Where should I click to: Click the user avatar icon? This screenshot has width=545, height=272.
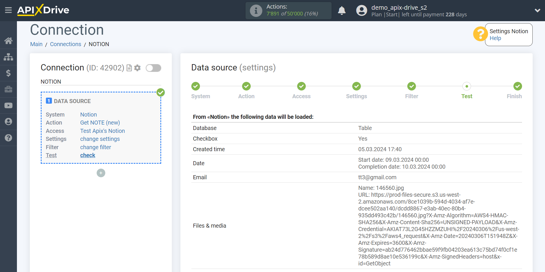361,11
